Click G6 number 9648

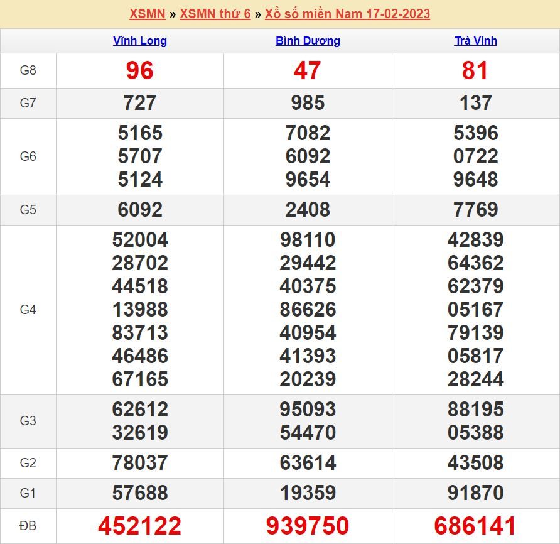476,180
